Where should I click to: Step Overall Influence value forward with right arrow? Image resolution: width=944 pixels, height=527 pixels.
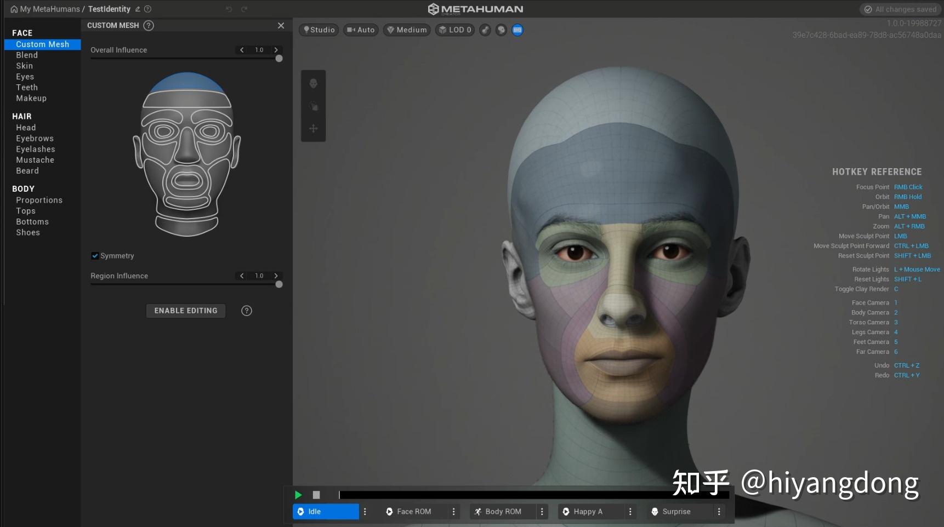(x=276, y=50)
